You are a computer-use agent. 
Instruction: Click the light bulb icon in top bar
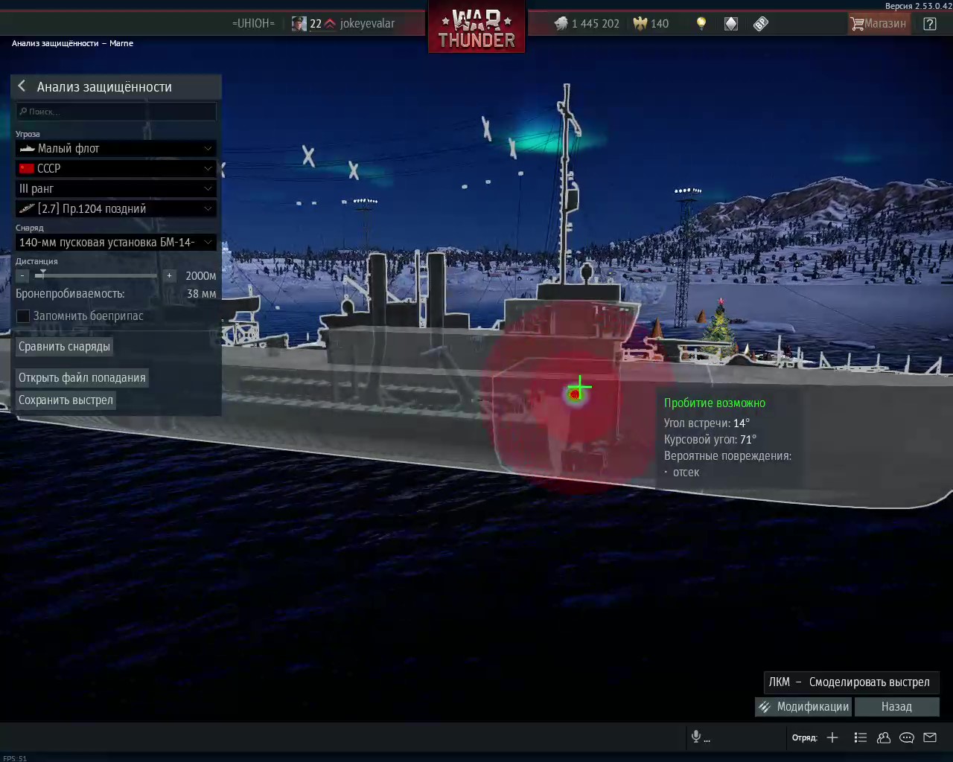701,23
